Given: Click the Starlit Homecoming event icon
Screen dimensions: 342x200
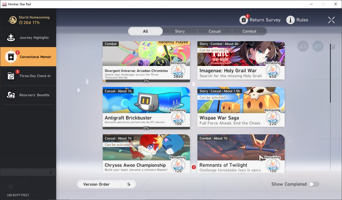Looking at the screenshot, I should pos(13,20).
